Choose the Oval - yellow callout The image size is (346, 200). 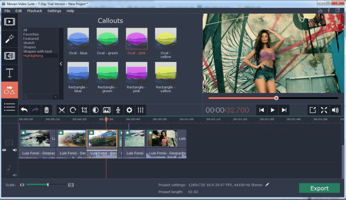pos(166,43)
